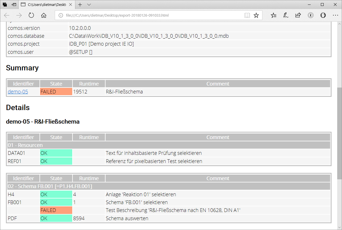Click the Add notes pen icon
The width and height of the screenshot is (342, 230).
286,15
